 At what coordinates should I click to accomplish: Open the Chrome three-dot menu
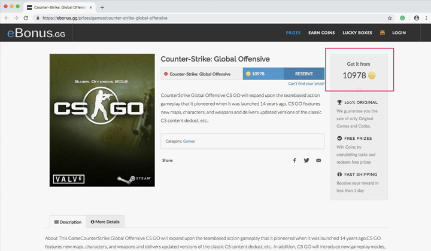[x=426, y=18]
